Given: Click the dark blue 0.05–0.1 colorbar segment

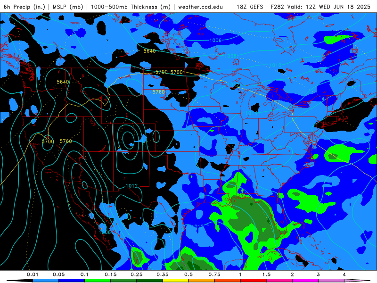Looking at the screenshot, I should [x=72, y=281].
